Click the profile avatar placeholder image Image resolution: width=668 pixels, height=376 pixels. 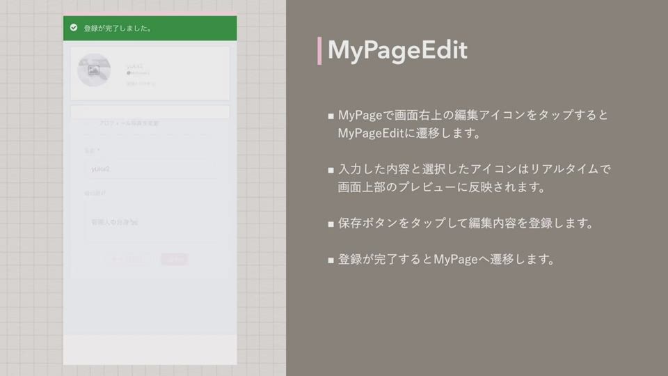[x=94, y=70]
